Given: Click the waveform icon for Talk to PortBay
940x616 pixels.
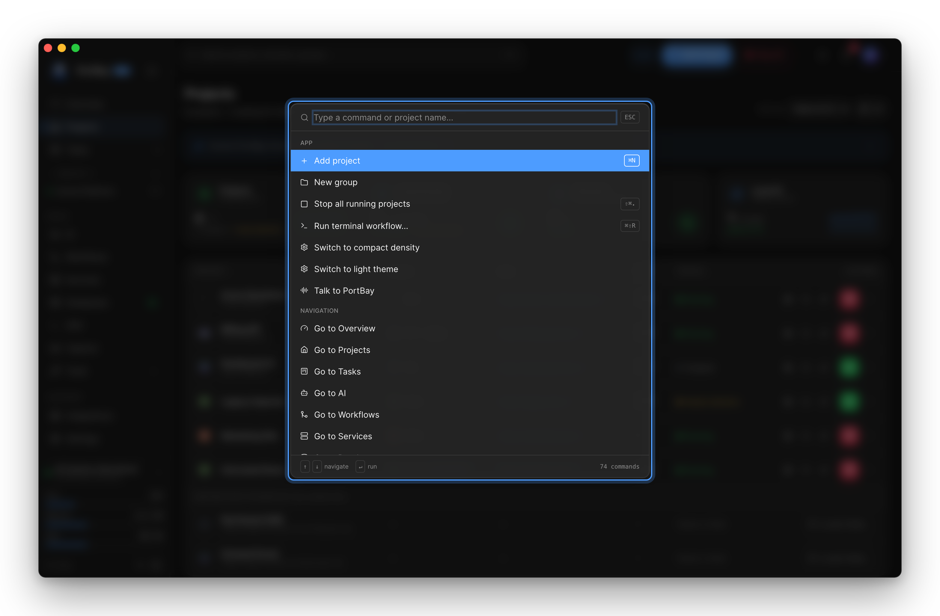Looking at the screenshot, I should coord(304,291).
